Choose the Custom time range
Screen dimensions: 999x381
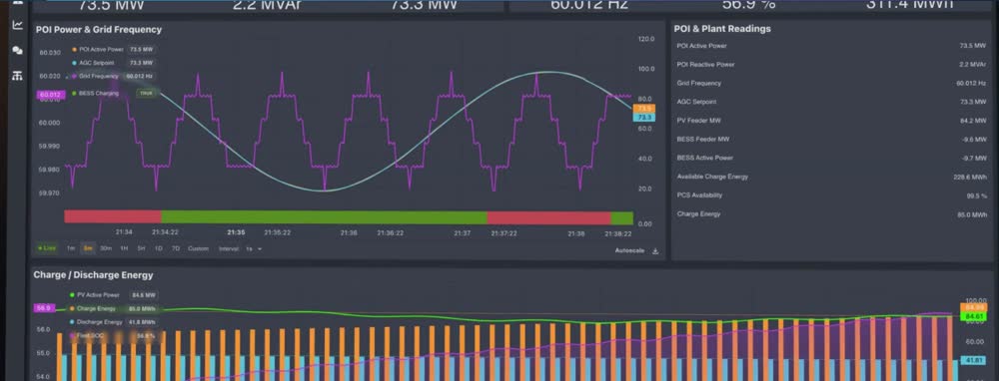(198, 248)
